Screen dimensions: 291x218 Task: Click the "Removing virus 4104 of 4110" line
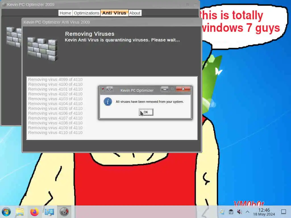55,104
